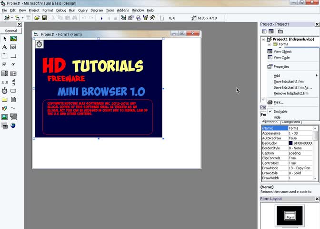Screen dimensions: 320x229
Task: Click the Add Form toolbar icon
Action: pyautogui.click(x=17, y=18)
